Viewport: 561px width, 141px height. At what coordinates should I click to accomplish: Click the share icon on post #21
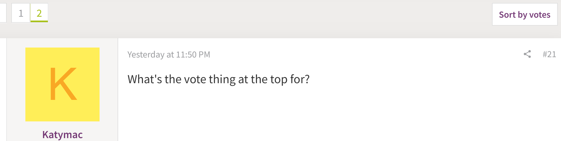tap(527, 54)
